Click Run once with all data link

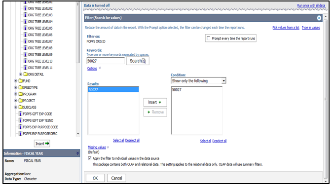[x=311, y=5]
